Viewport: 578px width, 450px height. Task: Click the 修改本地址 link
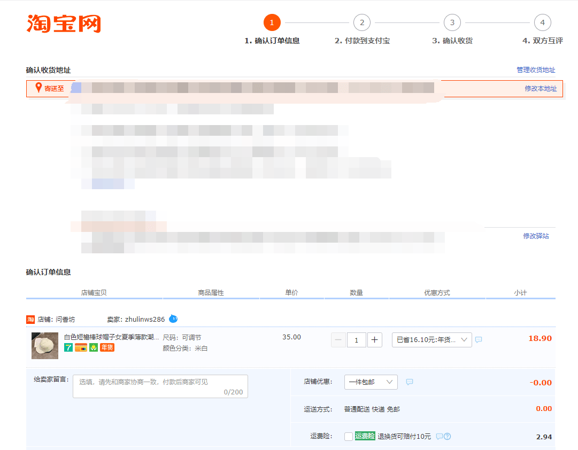(x=541, y=89)
